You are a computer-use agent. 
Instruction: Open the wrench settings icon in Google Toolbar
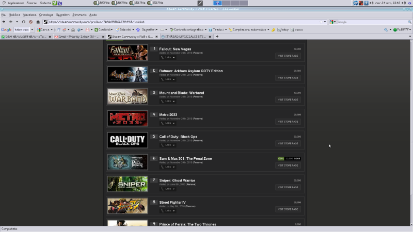pos(386,30)
